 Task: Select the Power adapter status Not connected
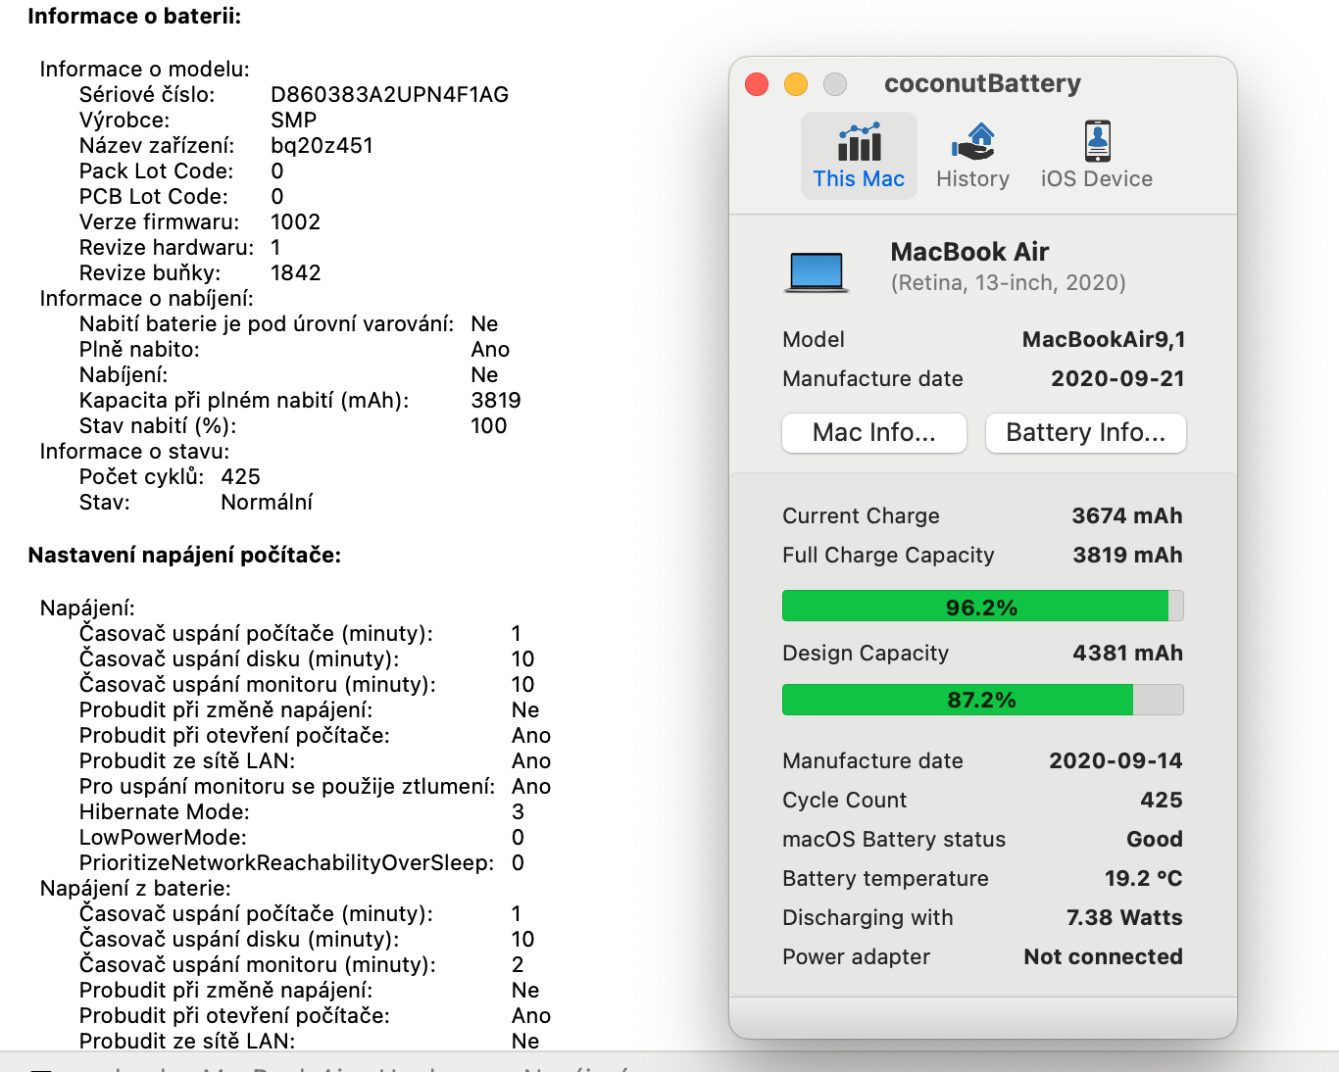[x=1103, y=957]
